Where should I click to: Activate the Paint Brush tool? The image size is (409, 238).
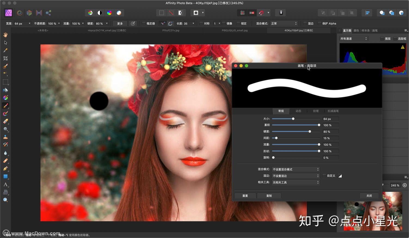tap(5, 106)
